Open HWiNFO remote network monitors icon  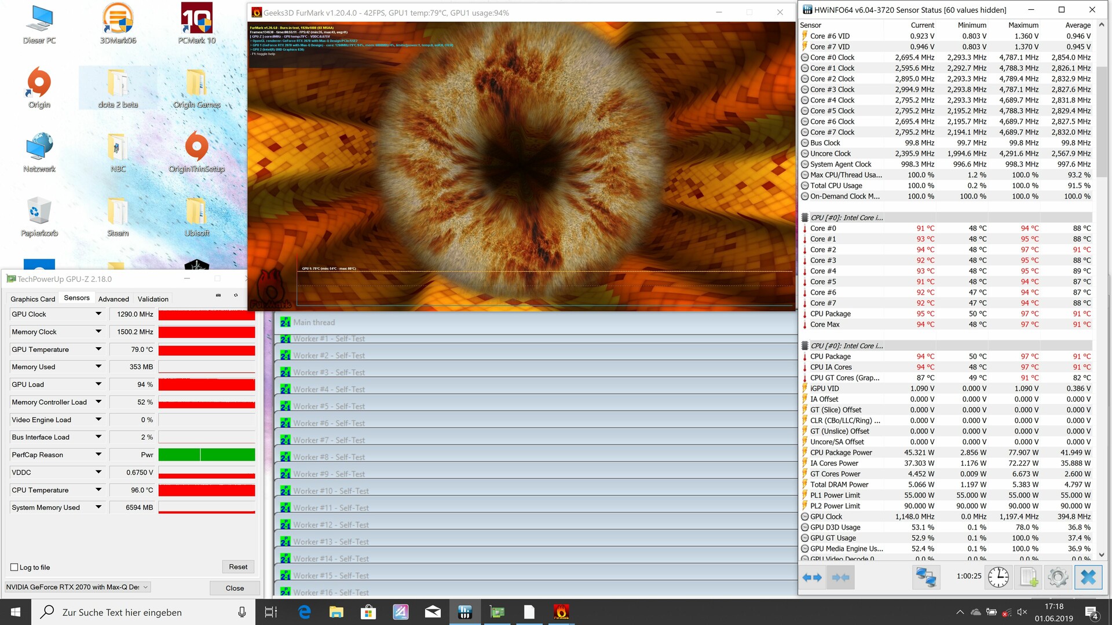(x=926, y=578)
